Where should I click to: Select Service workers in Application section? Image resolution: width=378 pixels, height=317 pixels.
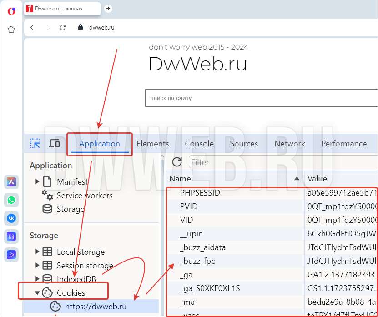point(85,195)
